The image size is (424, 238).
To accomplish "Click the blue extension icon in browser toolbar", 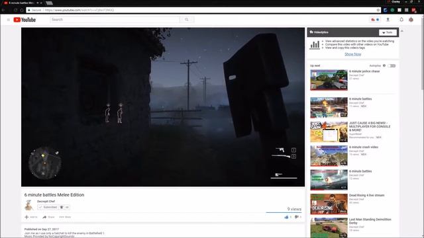I will point(386,10).
